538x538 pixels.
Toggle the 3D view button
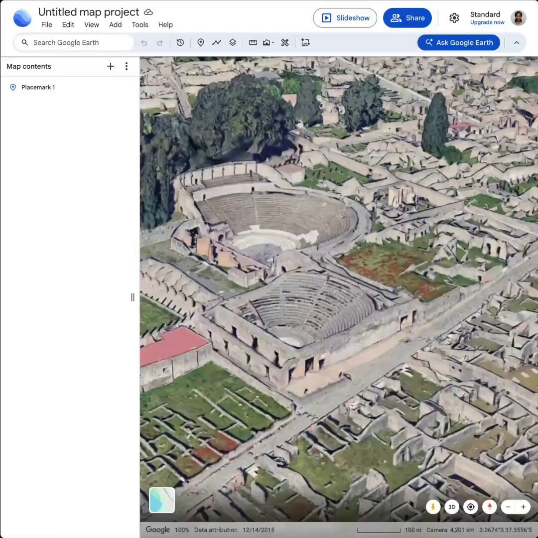452,507
